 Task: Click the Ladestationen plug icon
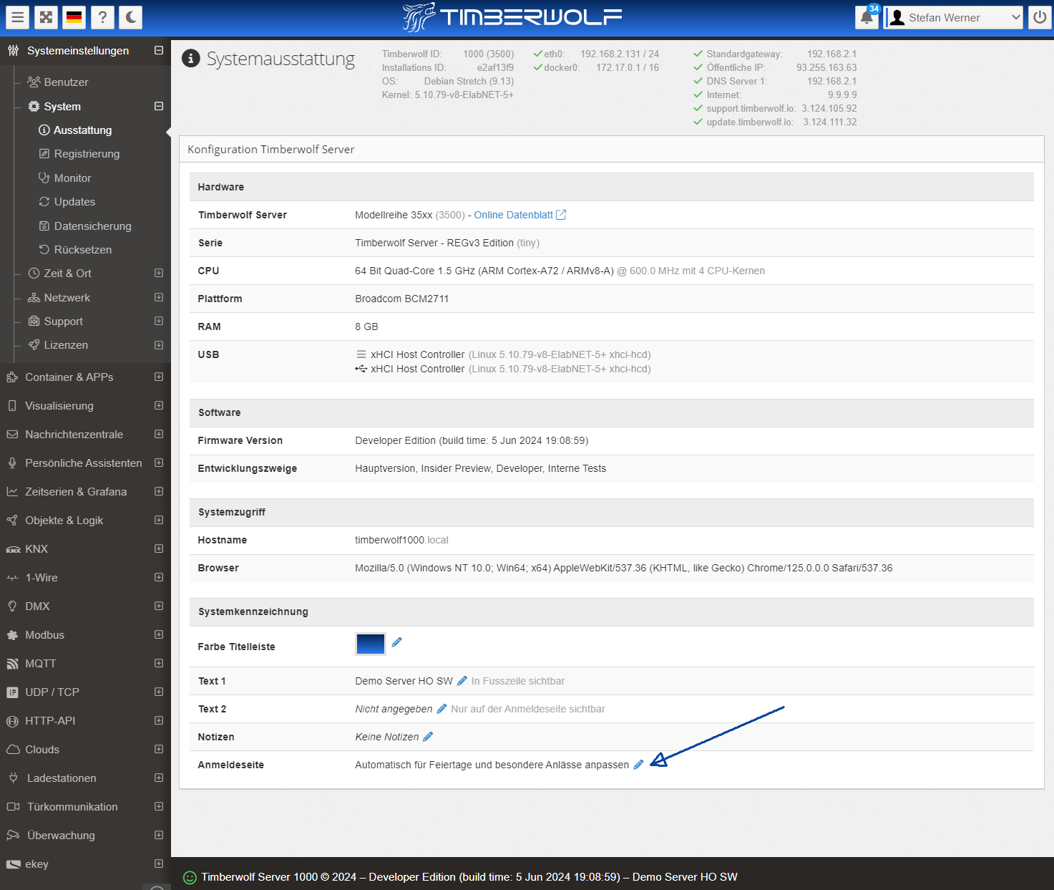tap(13, 778)
